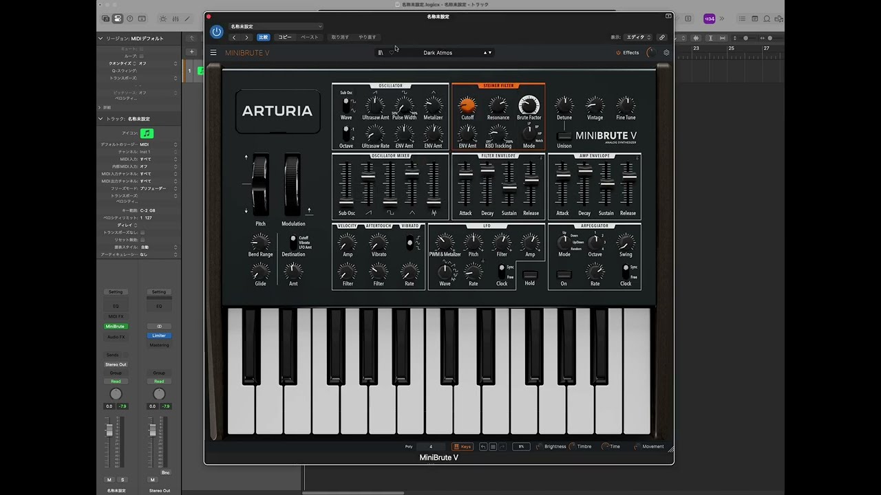Open the Poly voices field
This screenshot has width=881, height=495.
tap(431, 446)
